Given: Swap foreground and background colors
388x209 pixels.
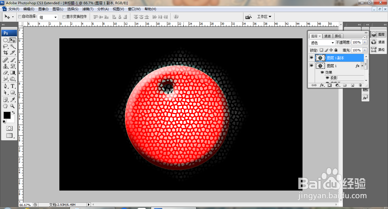Looking at the screenshot, I should coord(13,113).
